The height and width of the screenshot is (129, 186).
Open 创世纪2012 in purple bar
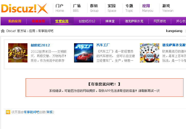coord(87,21)
